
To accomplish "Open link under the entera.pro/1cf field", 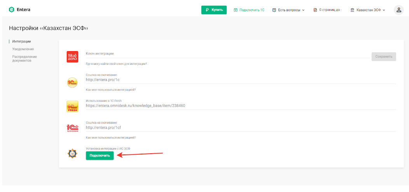I will click(x=111, y=137).
